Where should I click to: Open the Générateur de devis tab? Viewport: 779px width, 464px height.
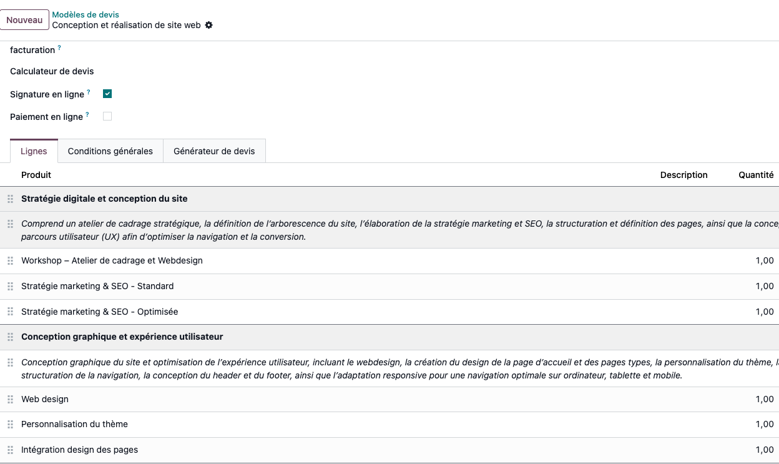tap(214, 151)
